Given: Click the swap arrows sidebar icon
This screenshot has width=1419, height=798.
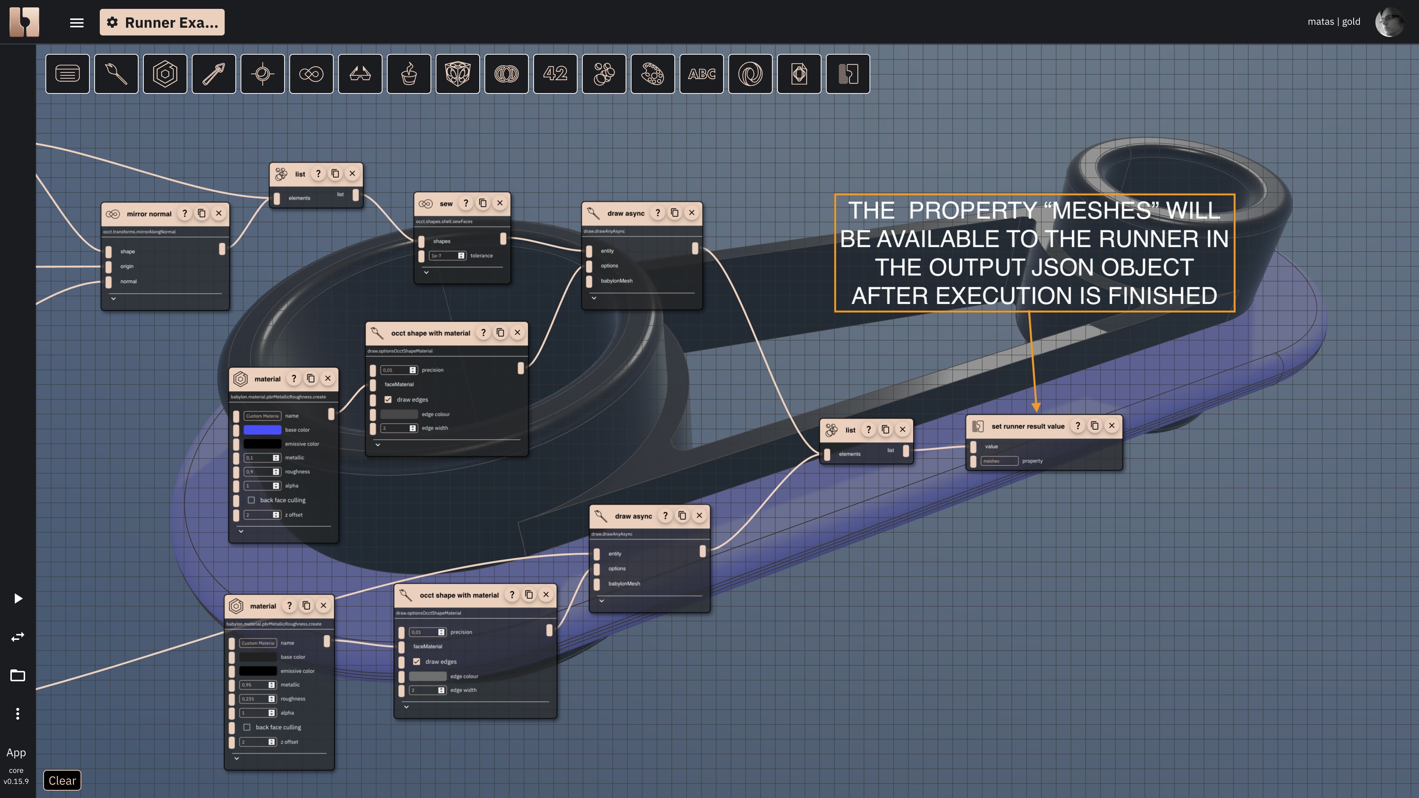Looking at the screenshot, I should (18, 637).
